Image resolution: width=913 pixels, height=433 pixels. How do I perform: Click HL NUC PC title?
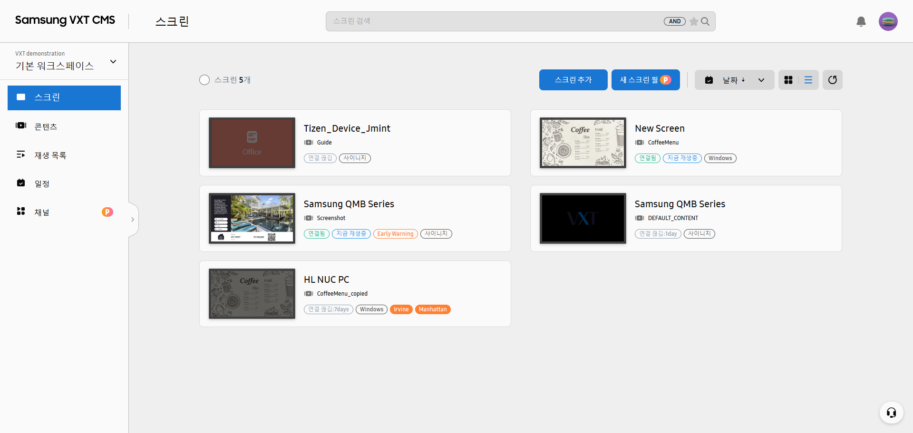(x=327, y=279)
